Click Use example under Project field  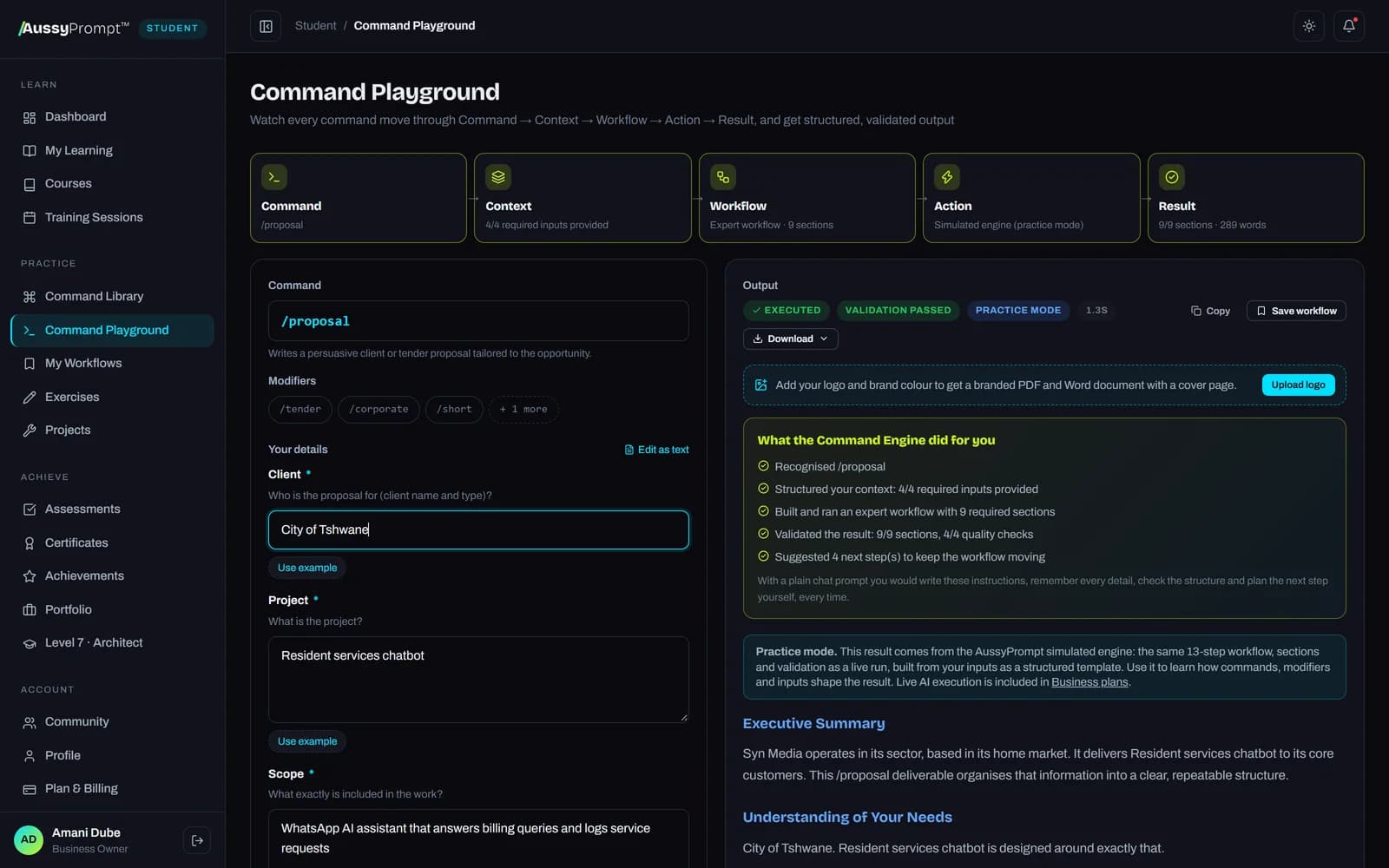point(307,741)
